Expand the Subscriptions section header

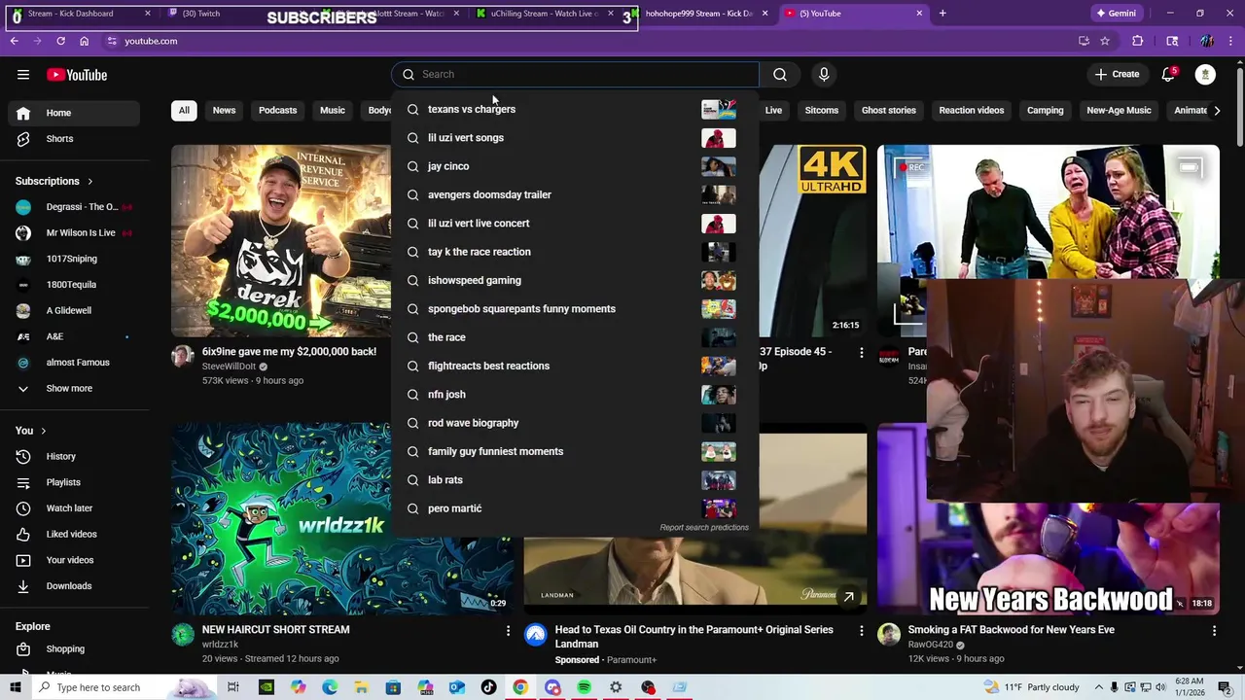pyautogui.click(x=54, y=181)
